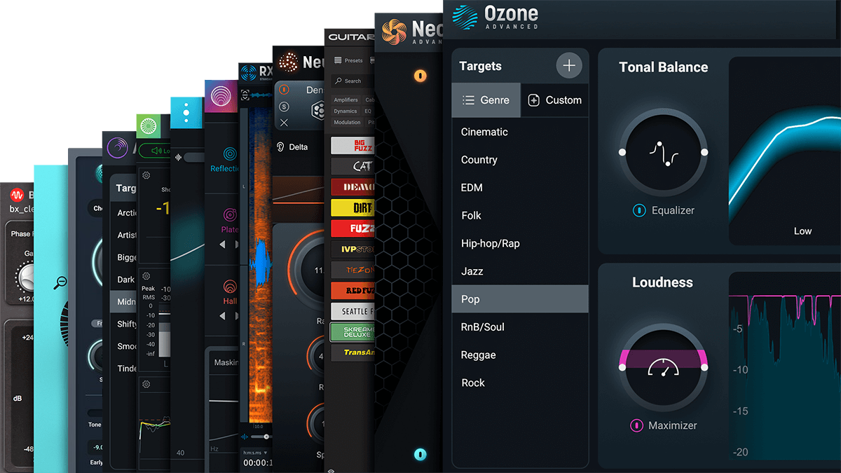
Task: Click the orange swirl Nectar logo
Action: (395, 31)
